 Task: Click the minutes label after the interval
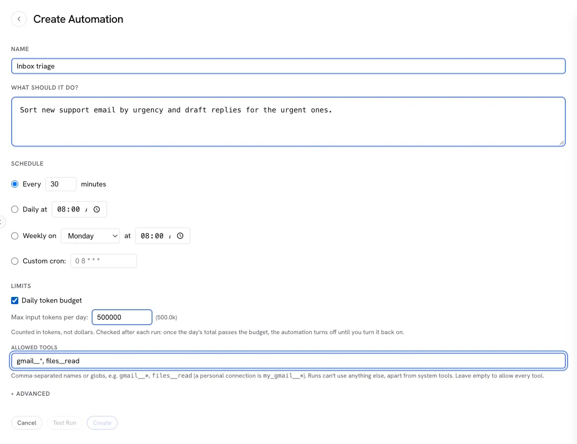click(x=93, y=184)
